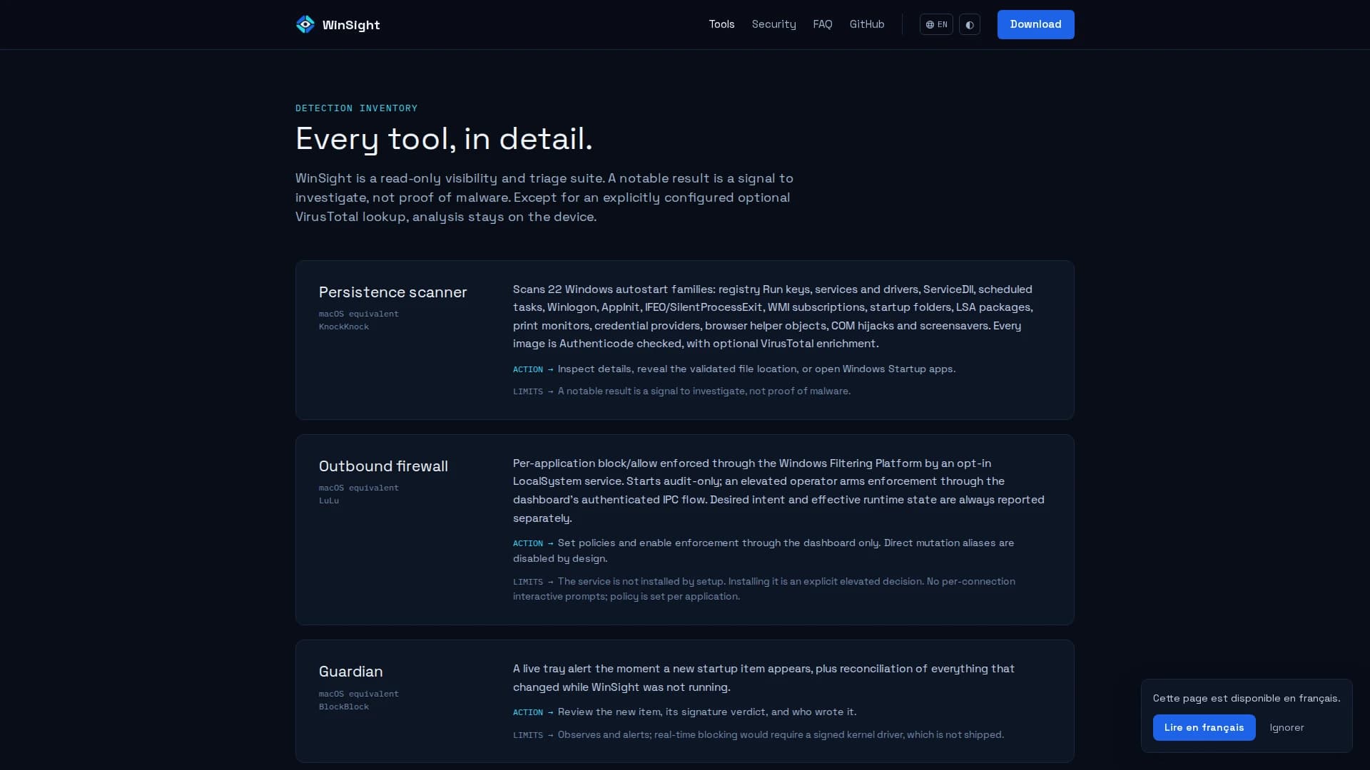The image size is (1370, 770).
Task: Click the 'Every tool, in detail.' headline
Action: click(444, 139)
